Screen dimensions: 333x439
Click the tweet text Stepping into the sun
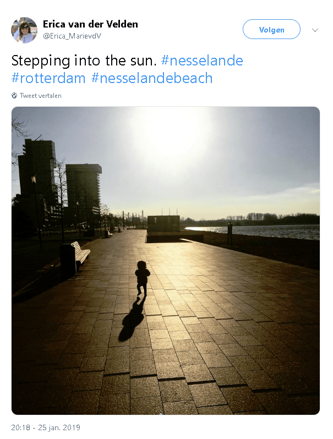[84, 61]
